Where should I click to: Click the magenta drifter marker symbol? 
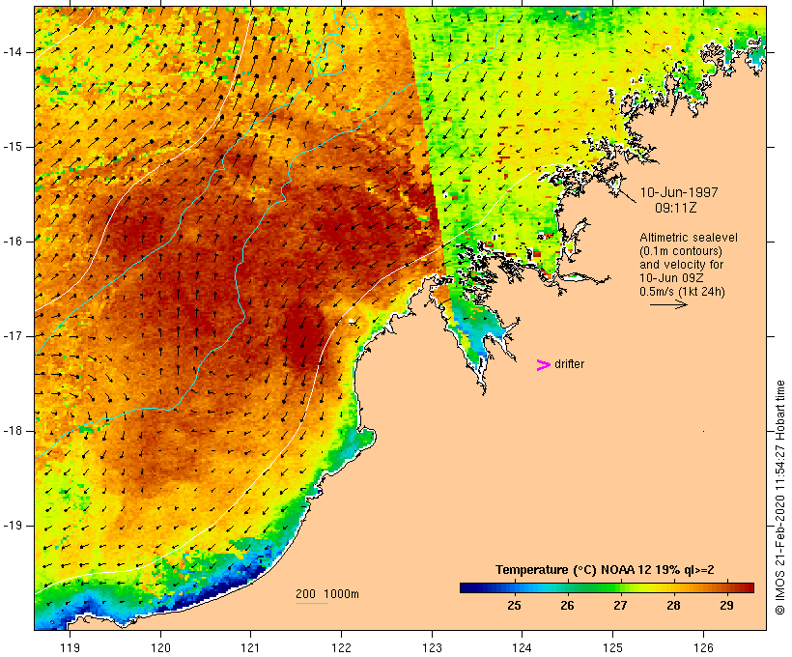click(x=543, y=365)
